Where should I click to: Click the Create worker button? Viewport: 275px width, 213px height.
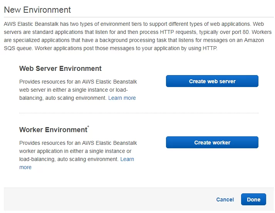coord(212,142)
